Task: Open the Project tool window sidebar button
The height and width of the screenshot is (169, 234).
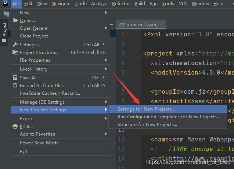Action: point(4,33)
